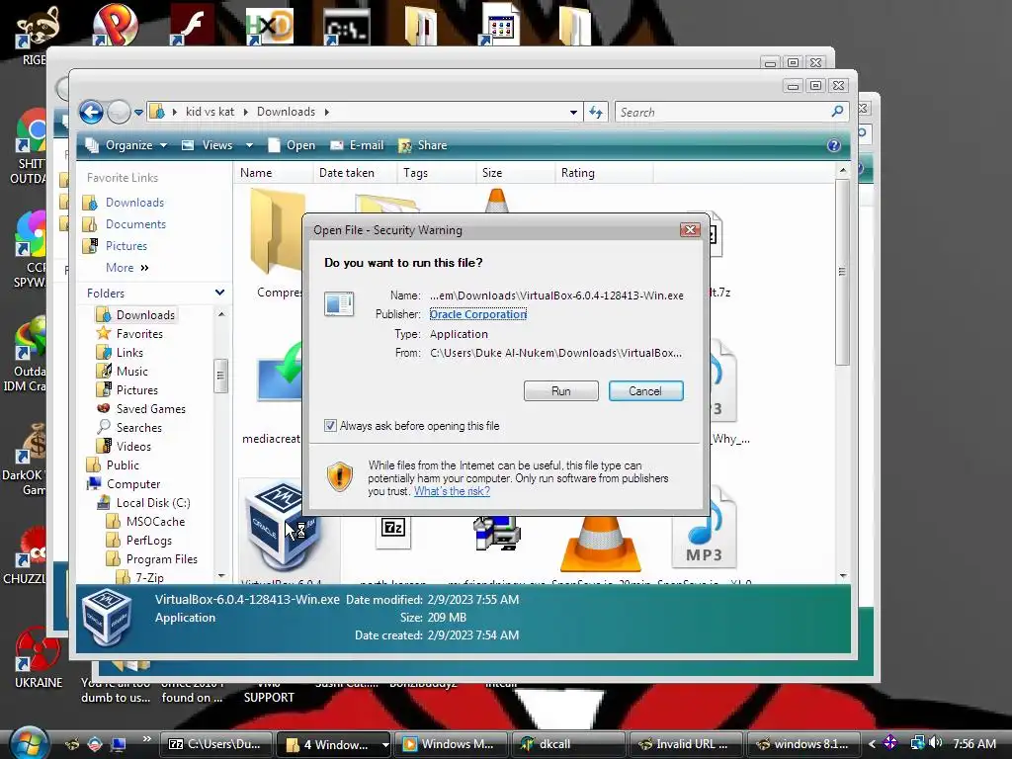This screenshot has height=759, width=1012.
Task: Click the Explorer forward arrow button
Action: click(x=119, y=113)
